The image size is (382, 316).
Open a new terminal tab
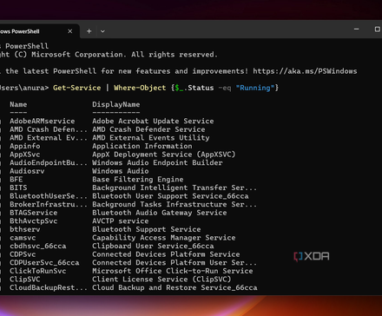89,31
